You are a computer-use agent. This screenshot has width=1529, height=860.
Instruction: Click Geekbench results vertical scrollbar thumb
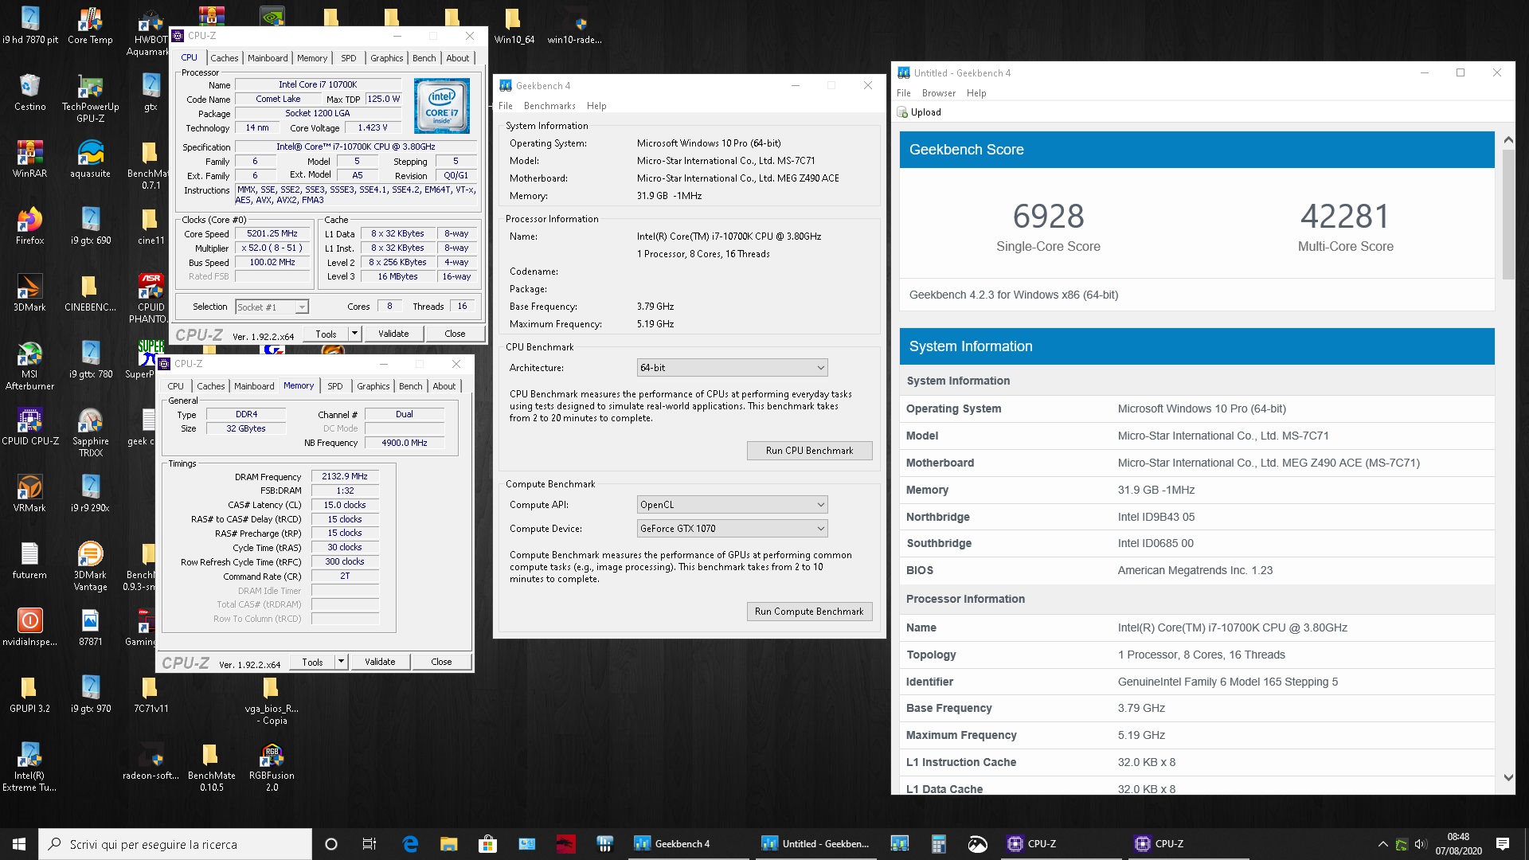pos(1508,214)
